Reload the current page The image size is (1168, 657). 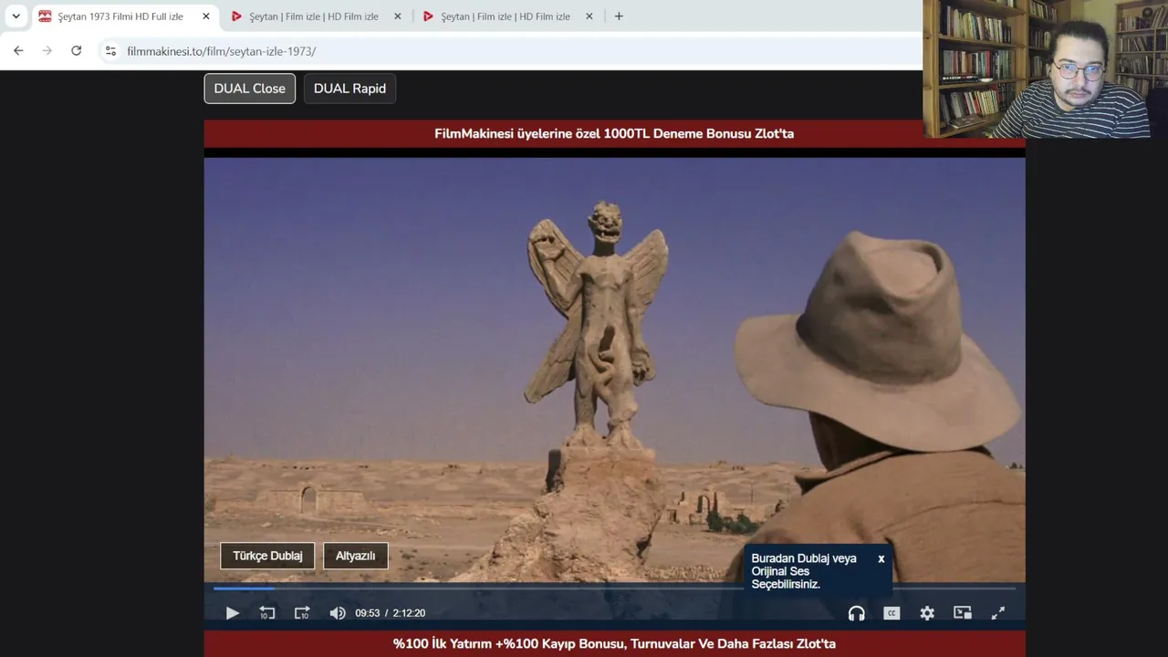tap(77, 51)
